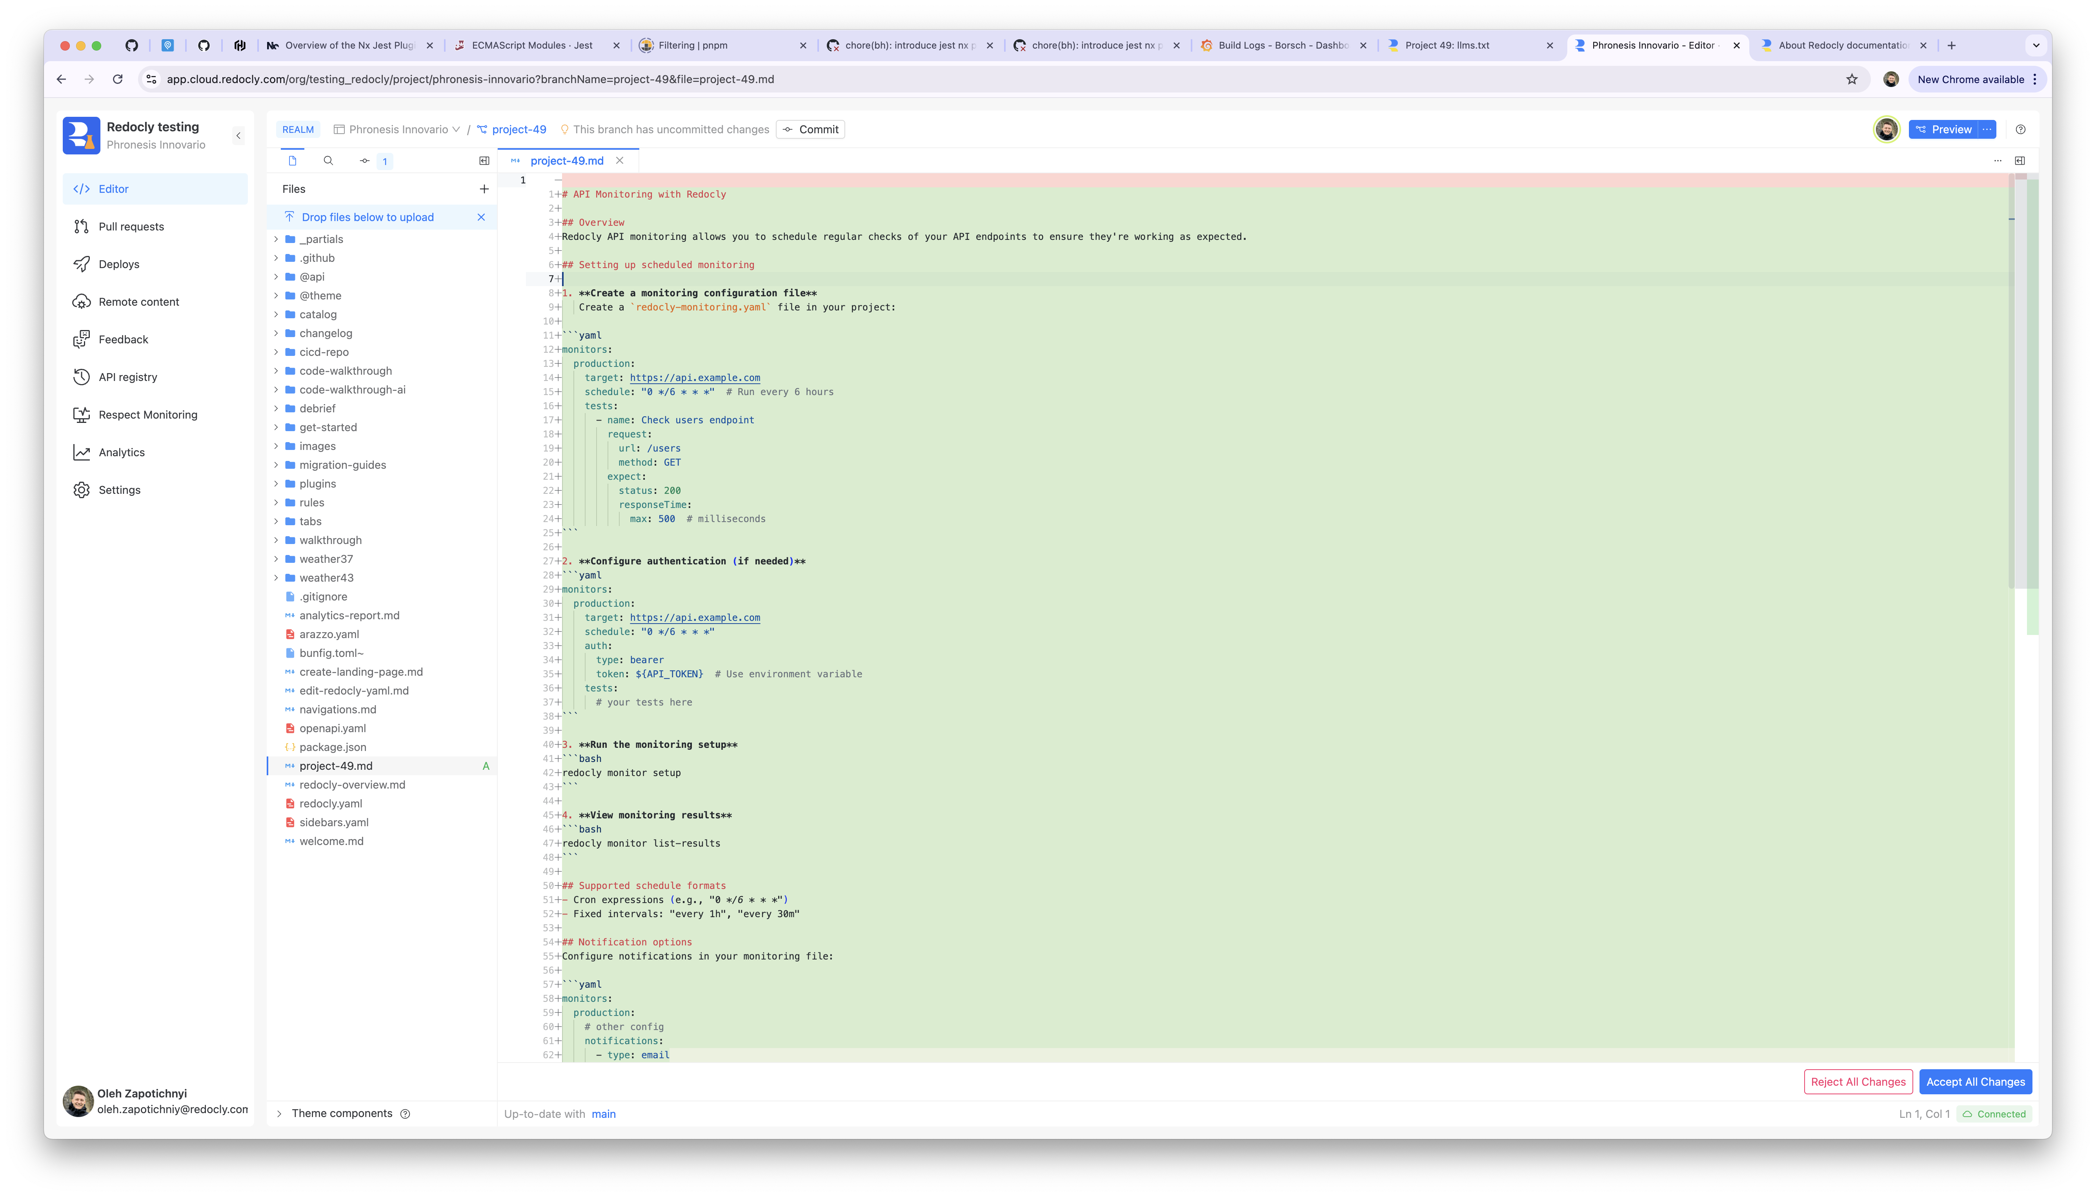Click the Connected status indicator
2096x1197 pixels.
[1994, 1115]
